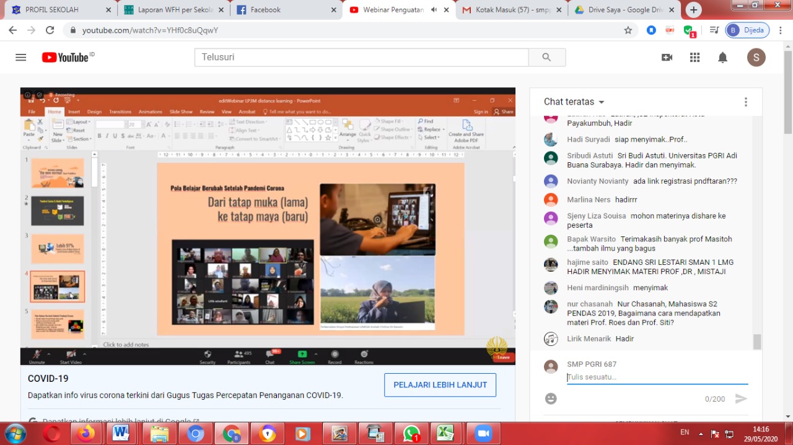Open Excel from the taskbar
The height and width of the screenshot is (445, 793).
point(447,434)
